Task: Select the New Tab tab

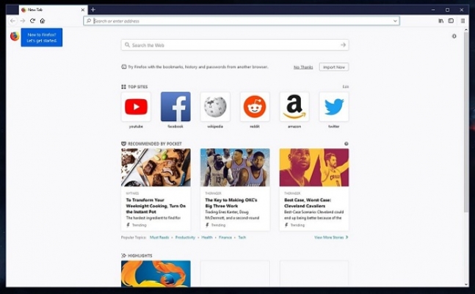Action: pos(54,10)
